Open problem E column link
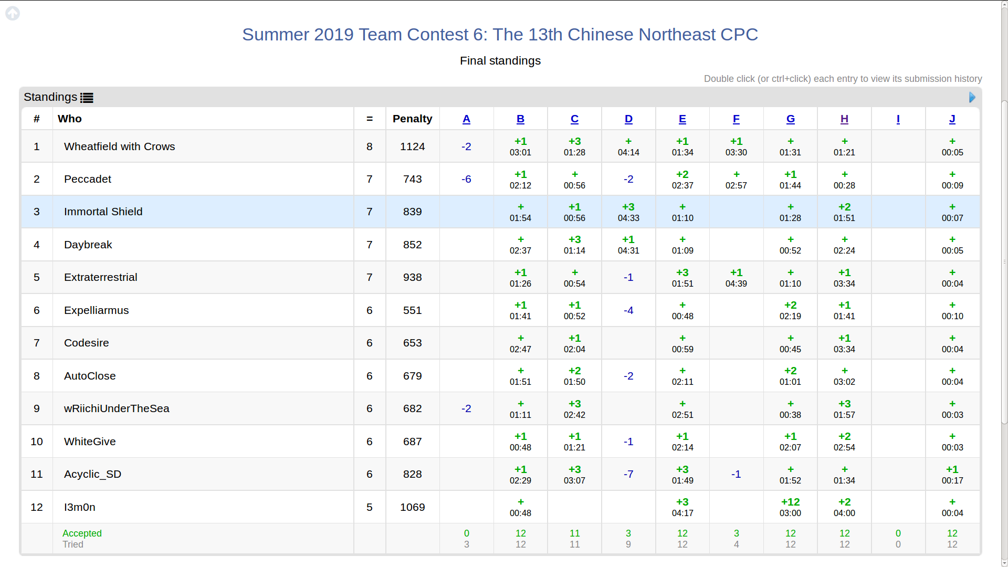1008x567 pixels. click(x=682, y=119)
